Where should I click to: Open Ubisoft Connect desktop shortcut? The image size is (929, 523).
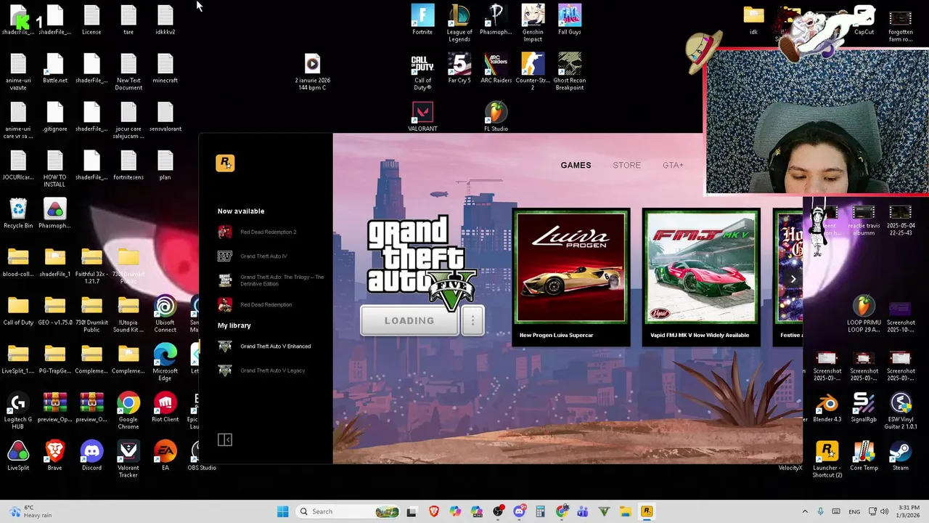coord(165,314)
